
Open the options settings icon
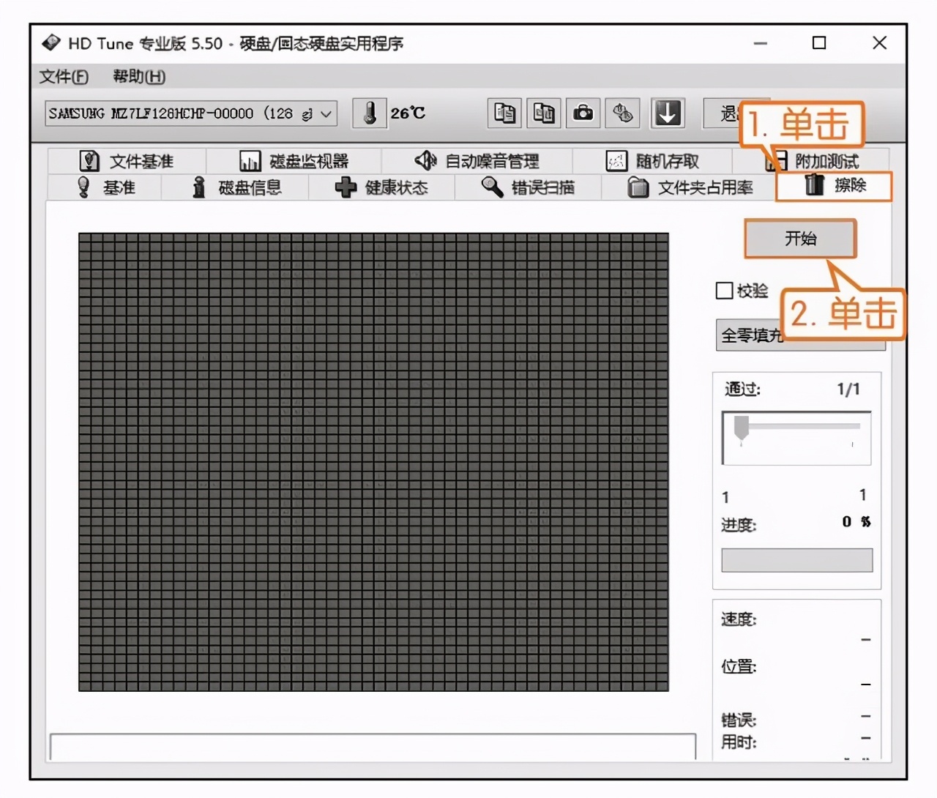click(622, 113)
